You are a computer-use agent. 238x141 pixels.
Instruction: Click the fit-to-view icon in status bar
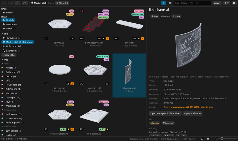point(202,139)
